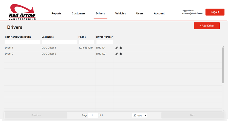Viewport: 228px width, 121px height.
Task: Open the Reports tab
Action: coord(56,14)
